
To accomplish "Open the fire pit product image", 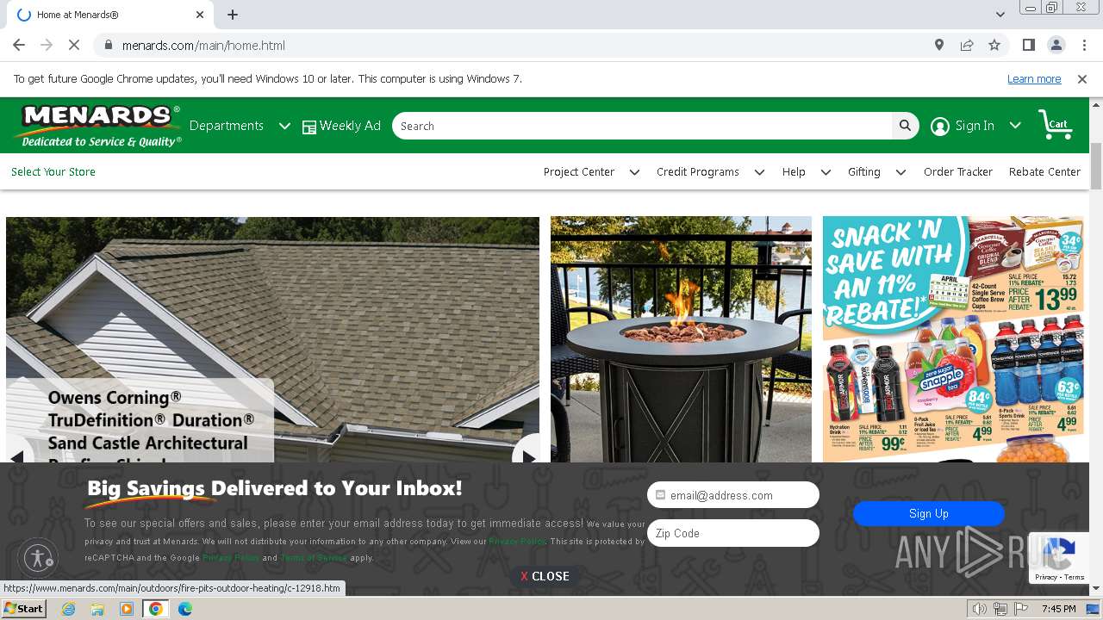I will [681, 339].
